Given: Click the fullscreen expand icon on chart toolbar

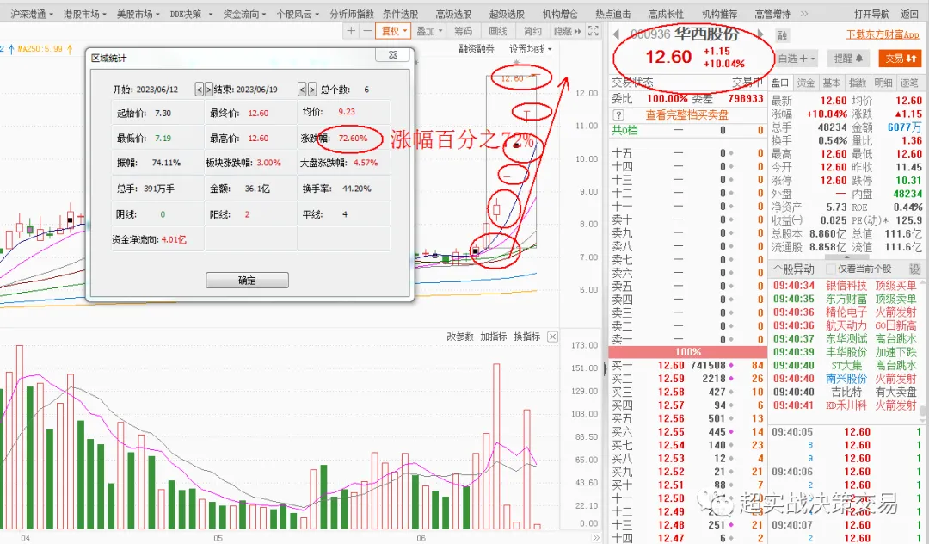Looking at the screenshot, I should (x=593, y=32).
